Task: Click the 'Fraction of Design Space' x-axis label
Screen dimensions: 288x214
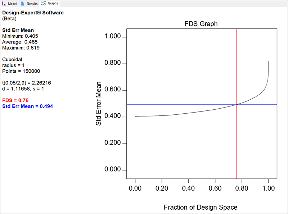Action: (201, 208)
